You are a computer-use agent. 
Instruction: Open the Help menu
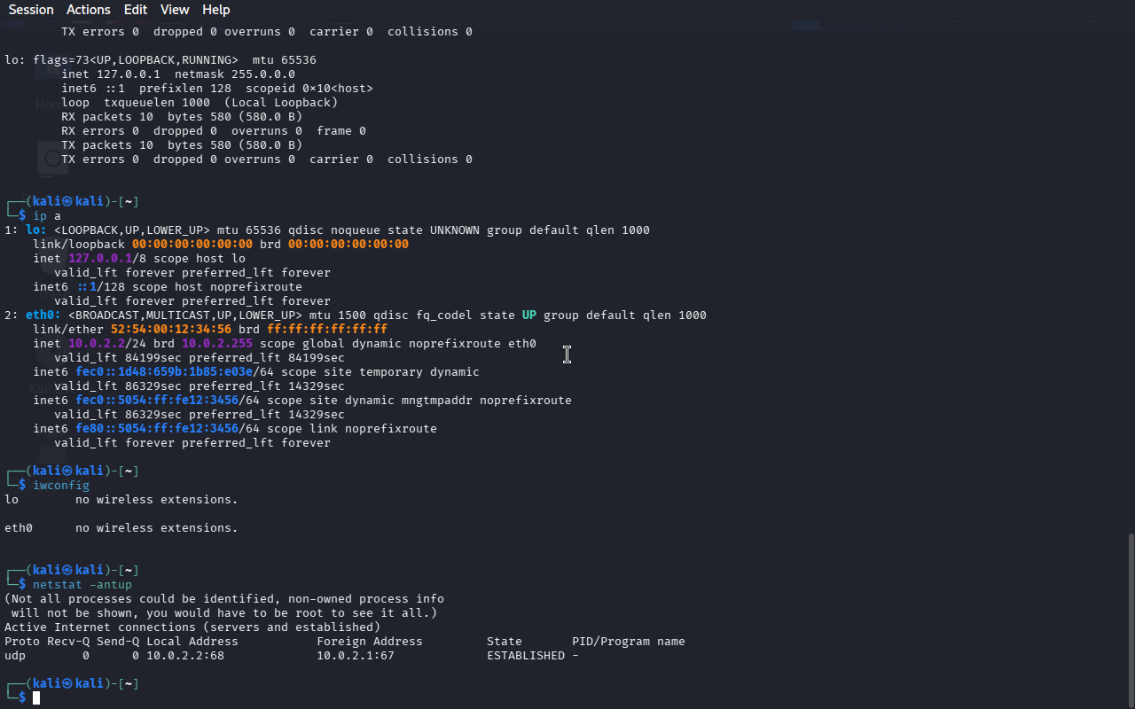tap(215, 10)
